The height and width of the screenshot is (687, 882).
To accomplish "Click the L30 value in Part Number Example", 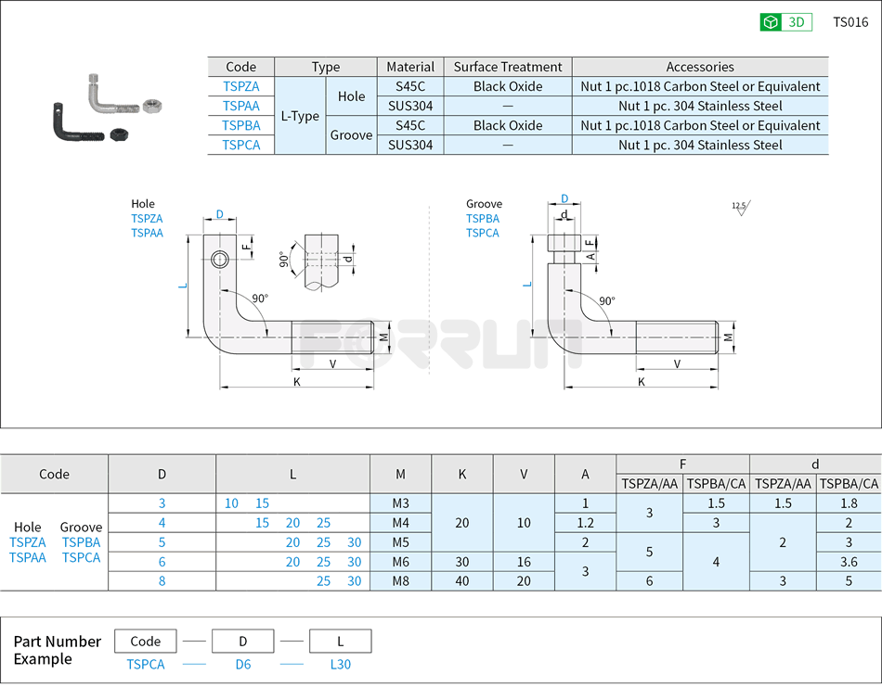I will click(340, 665).
